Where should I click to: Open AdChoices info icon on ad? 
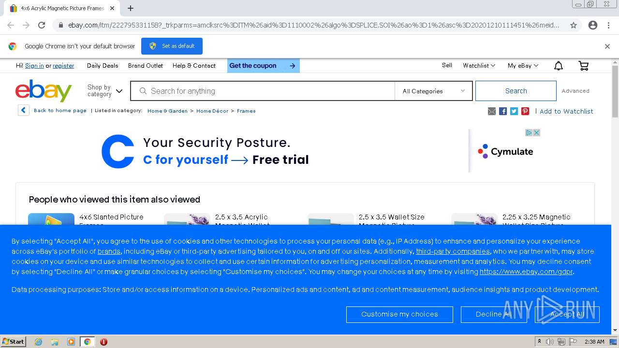[x=529, y=132]
